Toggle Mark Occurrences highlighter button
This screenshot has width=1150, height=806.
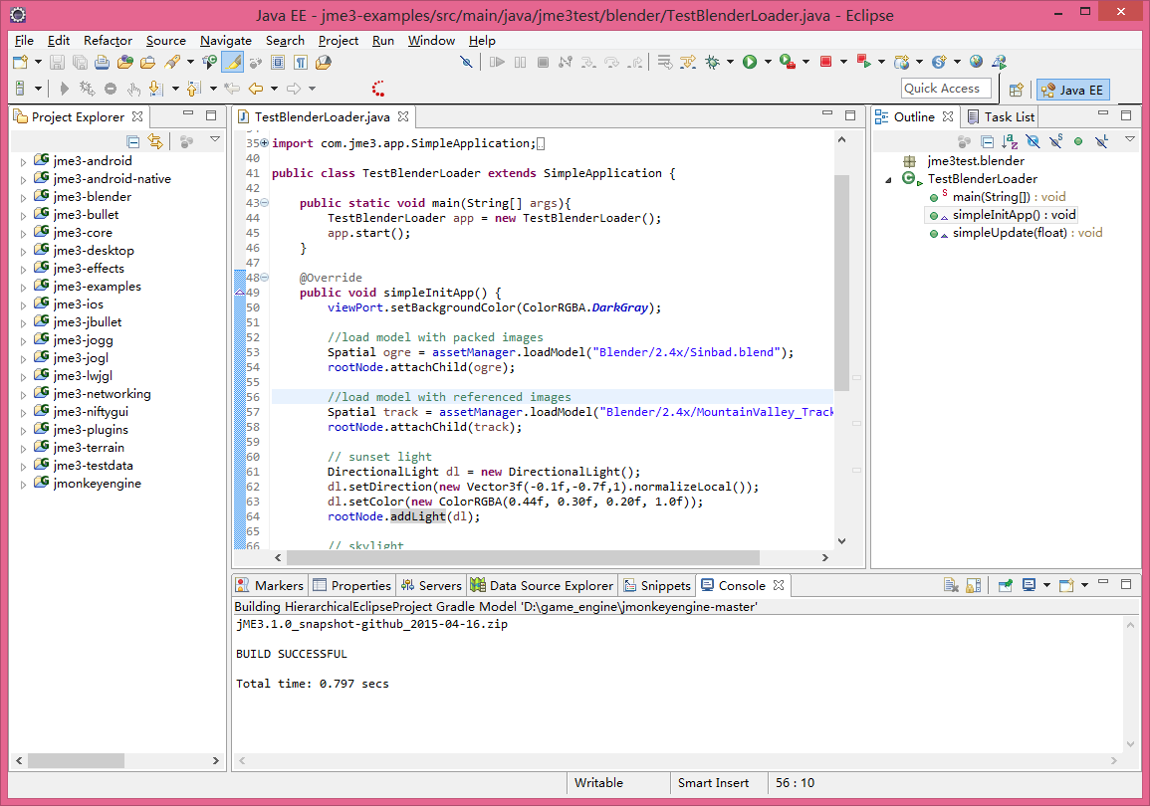pos(233,63)
